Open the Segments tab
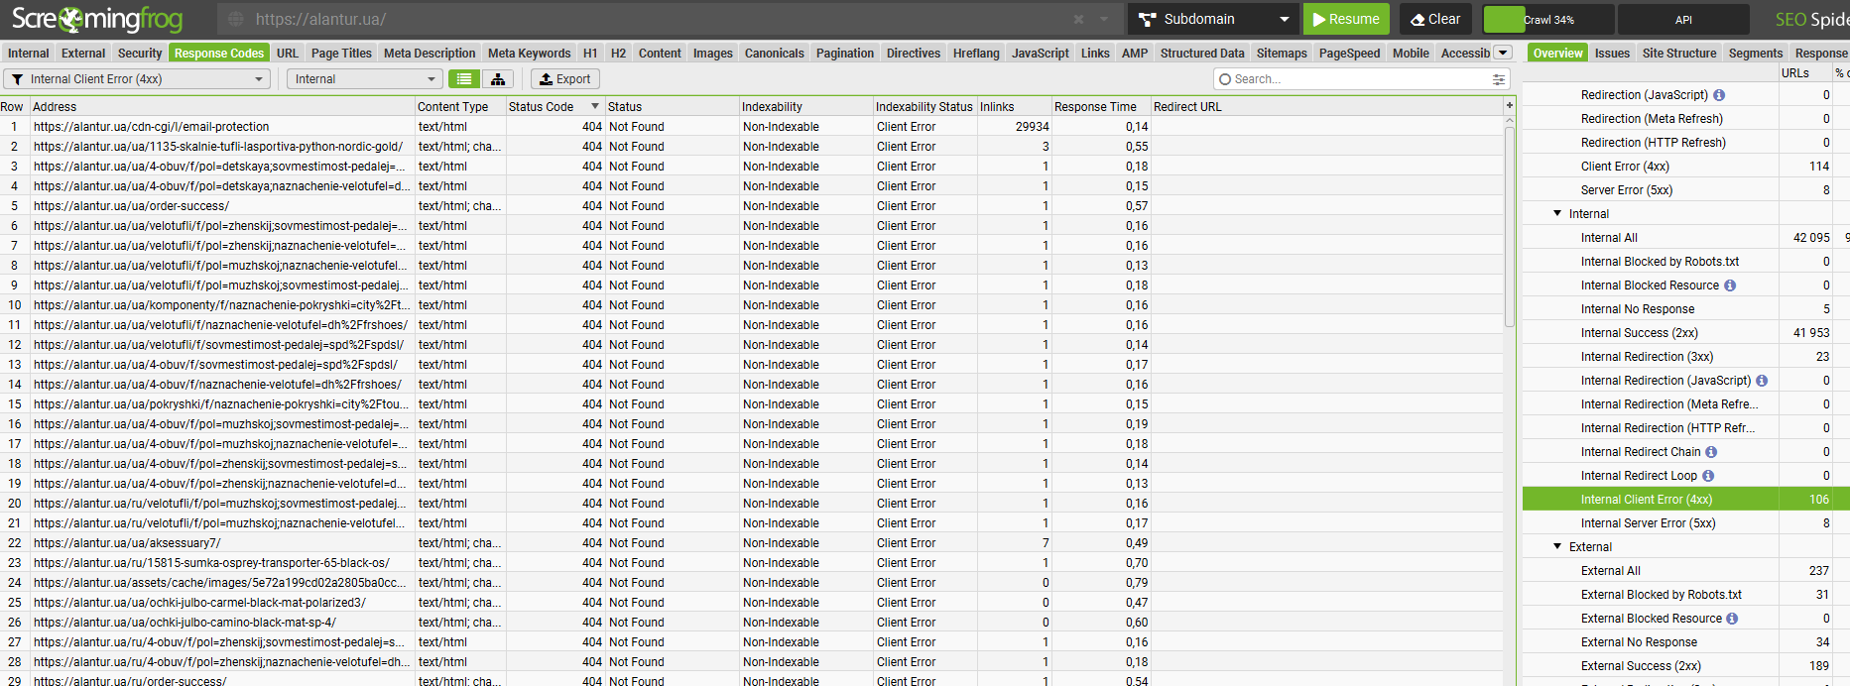This screenshot has width=1850, height=686. [1755, 54]
